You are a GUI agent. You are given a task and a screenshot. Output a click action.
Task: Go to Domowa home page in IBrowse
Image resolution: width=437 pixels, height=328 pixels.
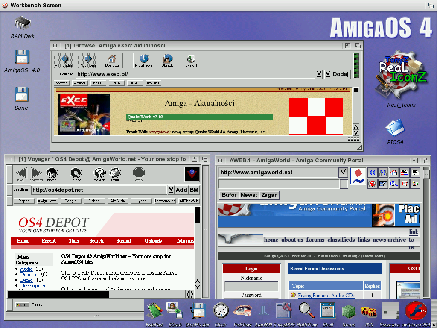pyautogui.click(x=112, y=60)
